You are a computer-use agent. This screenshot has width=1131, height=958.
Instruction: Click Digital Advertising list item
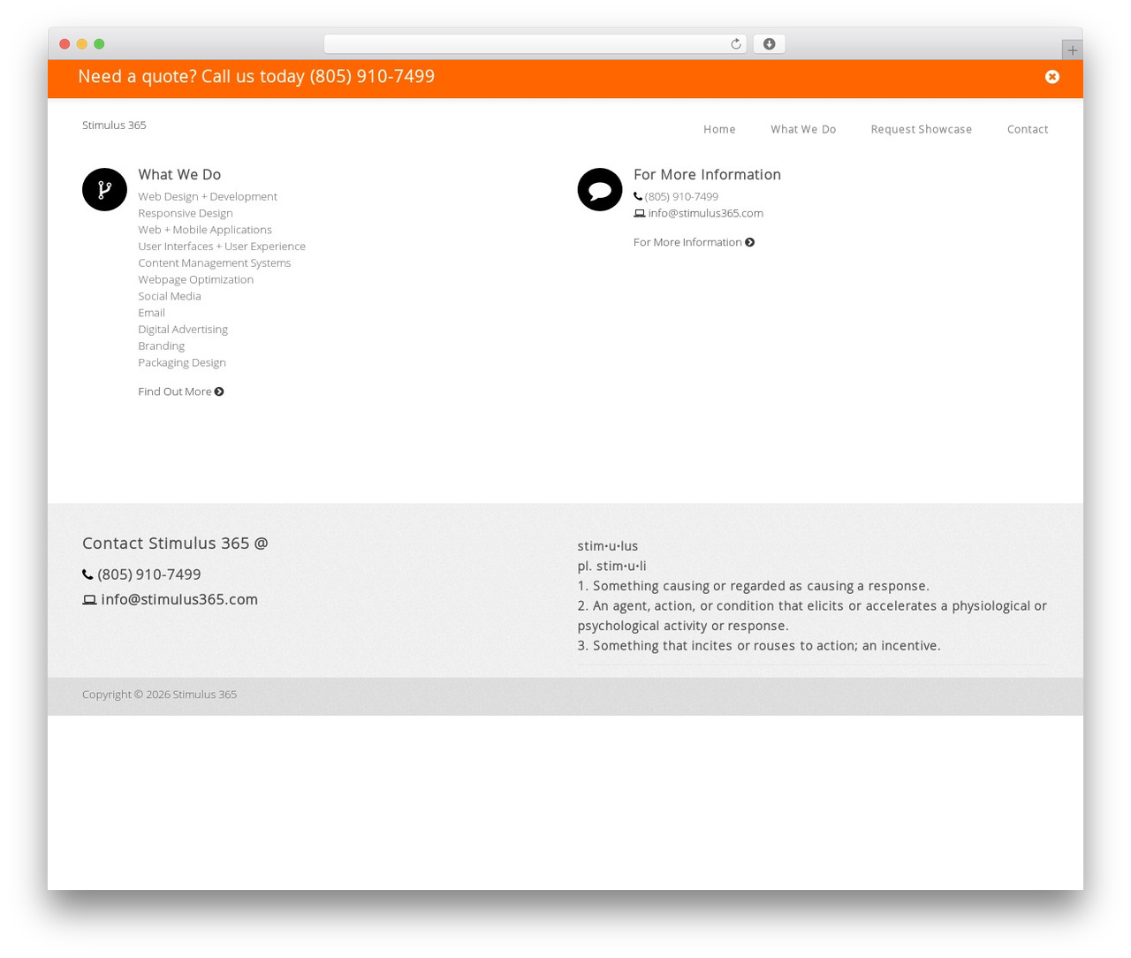[183, 330]
